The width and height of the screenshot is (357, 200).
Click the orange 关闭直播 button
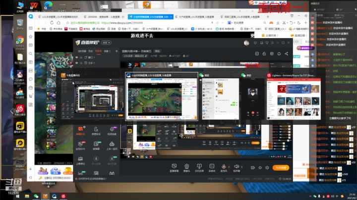pyautogui.click(x=281, y=168)
